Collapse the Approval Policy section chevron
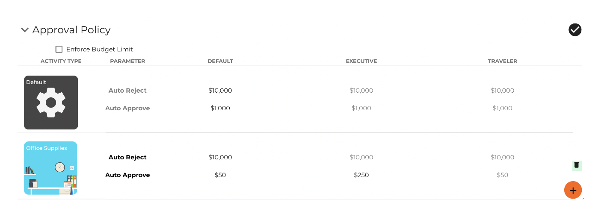The width and height of the screenshot is (610, 217). pos(25,30)
